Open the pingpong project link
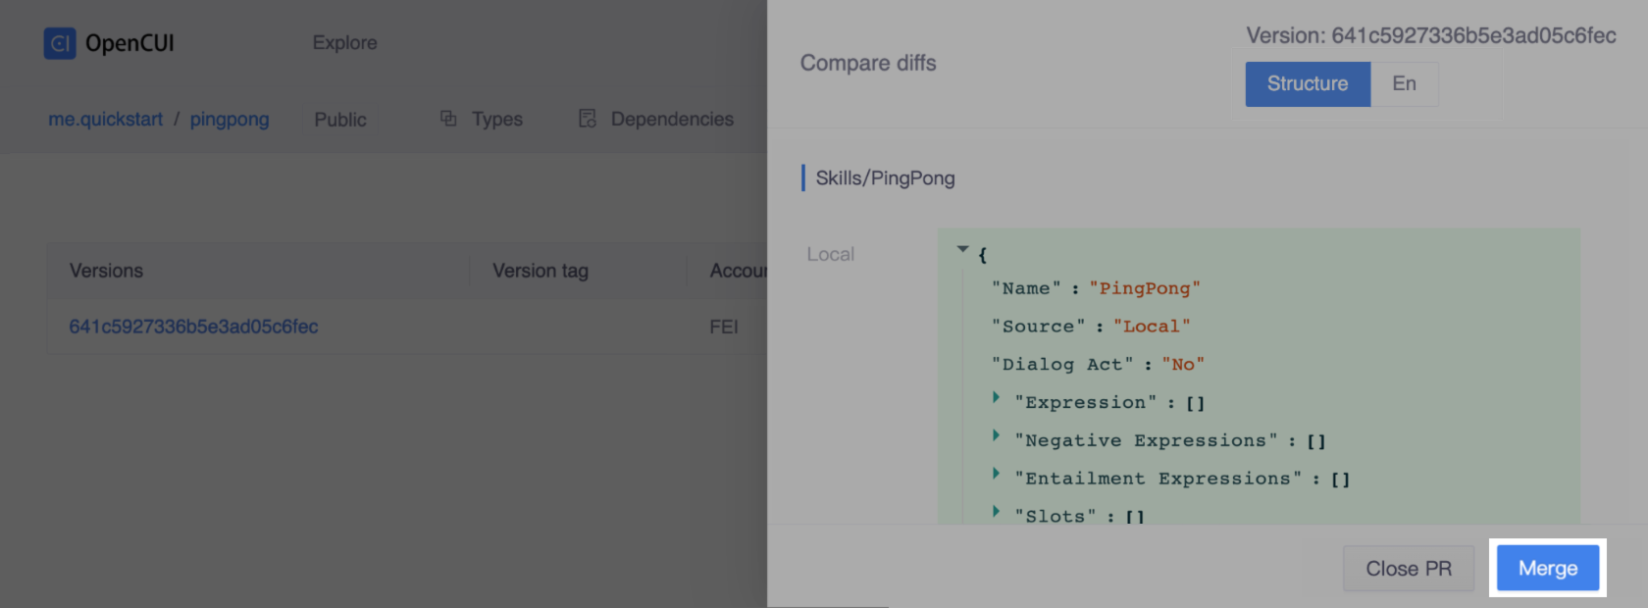This screenshot has height=608, width=1648. pyautogui.click(x=230, y=120)
